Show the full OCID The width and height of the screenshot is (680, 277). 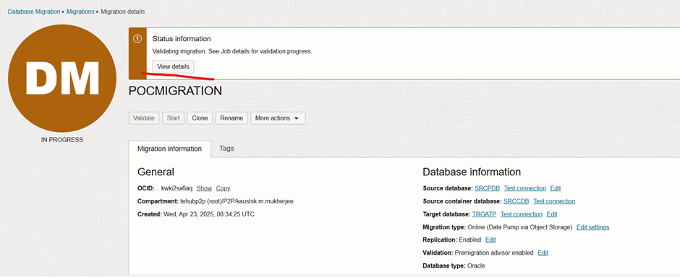click(204, 188)
